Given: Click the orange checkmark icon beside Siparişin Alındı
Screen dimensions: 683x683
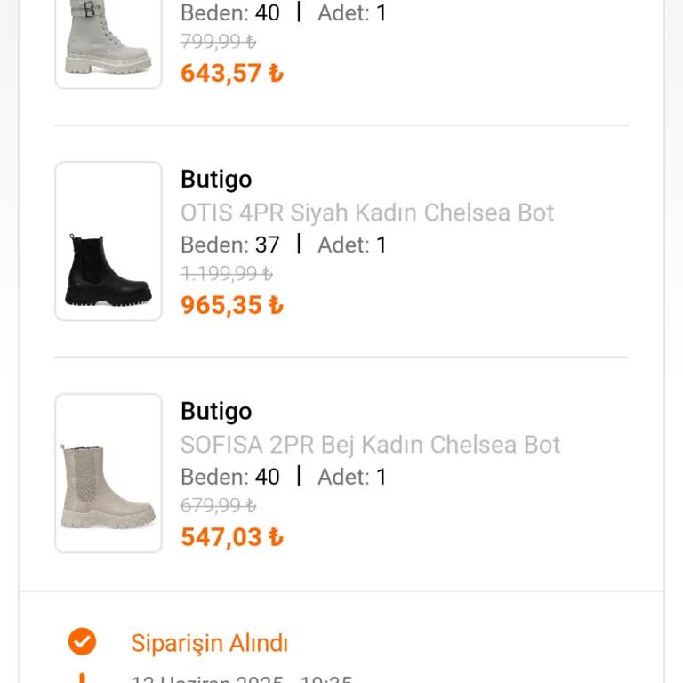Looking at the screenshot, I should click(82, 641).
